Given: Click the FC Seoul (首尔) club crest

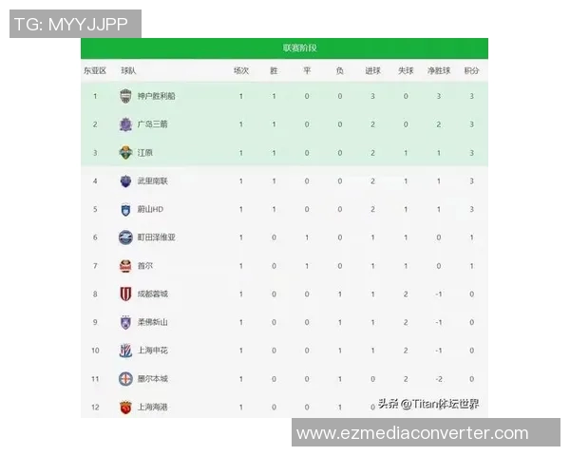Looking at the screenshot, I should point(125,266).
